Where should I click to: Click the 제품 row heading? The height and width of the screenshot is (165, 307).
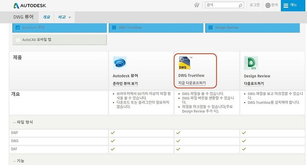coord(17,57)
